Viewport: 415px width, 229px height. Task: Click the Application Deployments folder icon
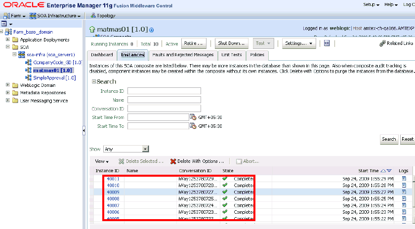[15, 39]
